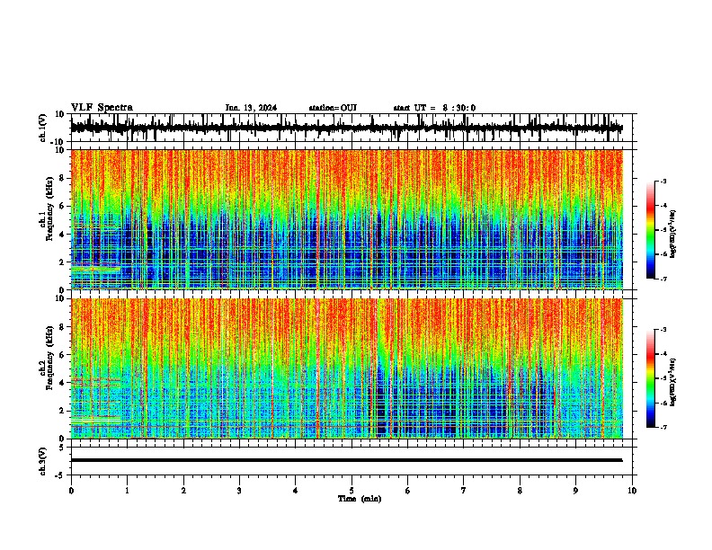This screenshot has height=550, width=712.
Task: Click the ch.1 voltage waveform trace panel
Action: 352,128
